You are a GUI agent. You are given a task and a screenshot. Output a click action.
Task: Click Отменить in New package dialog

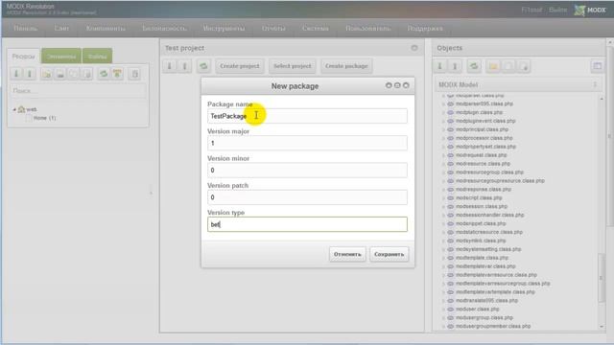347,254
